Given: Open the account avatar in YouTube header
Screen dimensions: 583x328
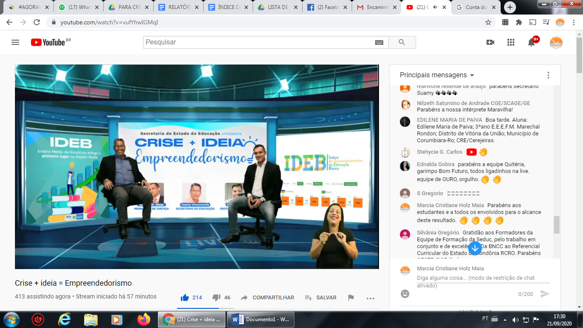Looking at the screenshot, I should click(556, 42).
